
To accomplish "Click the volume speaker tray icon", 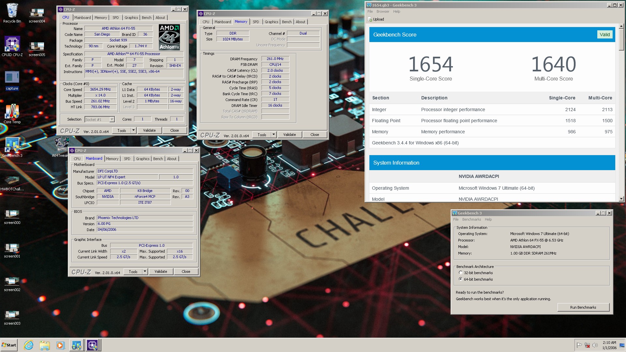I will click(595, 345).
